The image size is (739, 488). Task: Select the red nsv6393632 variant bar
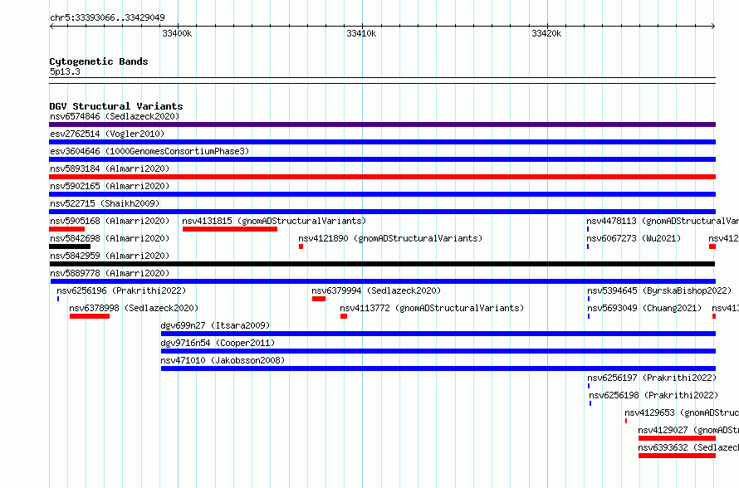pos(677,456)
